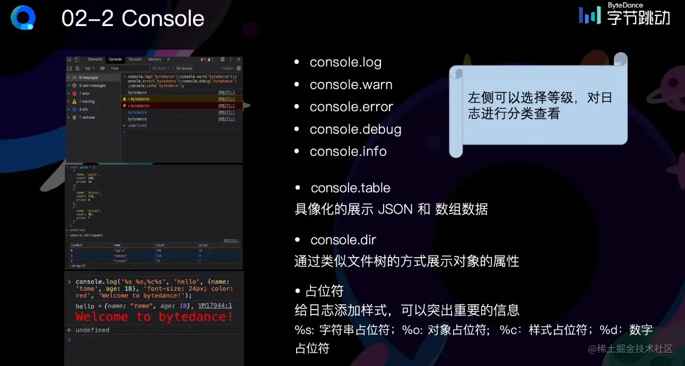Expand the {name: "tome", age: 18} object arrow

100,307
